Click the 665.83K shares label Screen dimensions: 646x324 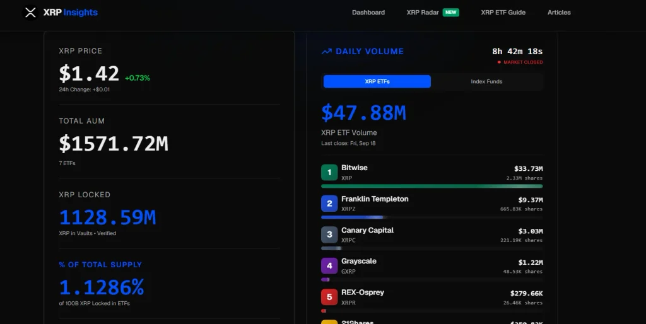click(521, 209)
